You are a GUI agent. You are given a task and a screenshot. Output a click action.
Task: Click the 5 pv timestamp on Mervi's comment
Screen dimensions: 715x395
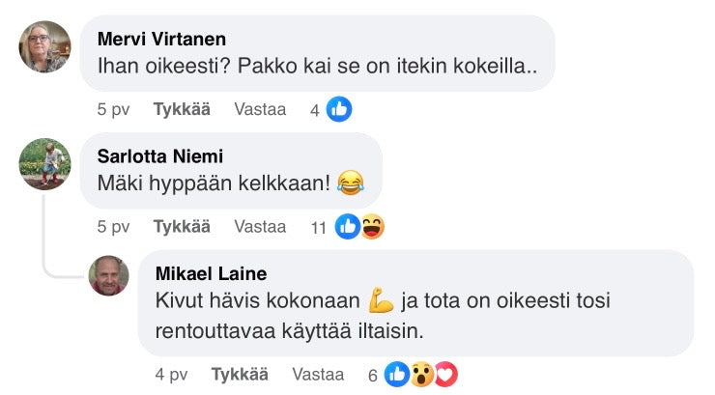pyautogui.click(x=113, y=110)
